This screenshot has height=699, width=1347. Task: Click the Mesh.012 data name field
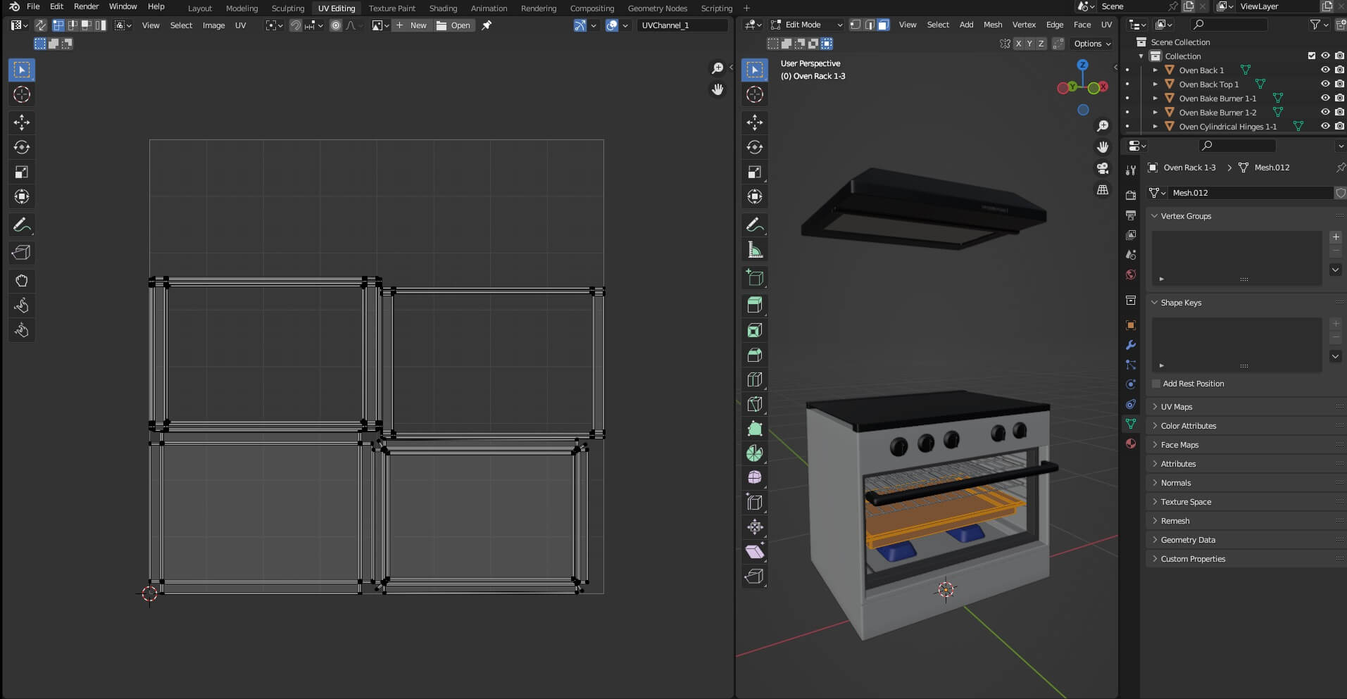coord(1251,193)
